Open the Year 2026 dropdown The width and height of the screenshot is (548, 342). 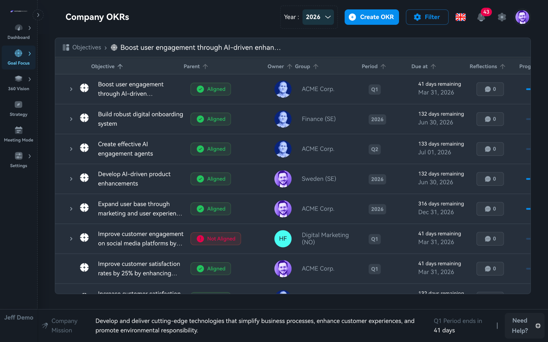click(318, 17)
